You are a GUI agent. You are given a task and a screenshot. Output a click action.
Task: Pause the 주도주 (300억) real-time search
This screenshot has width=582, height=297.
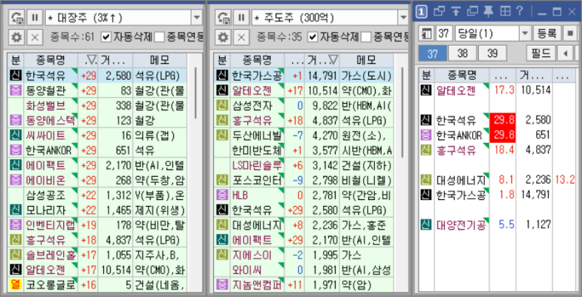coord(242,17)
